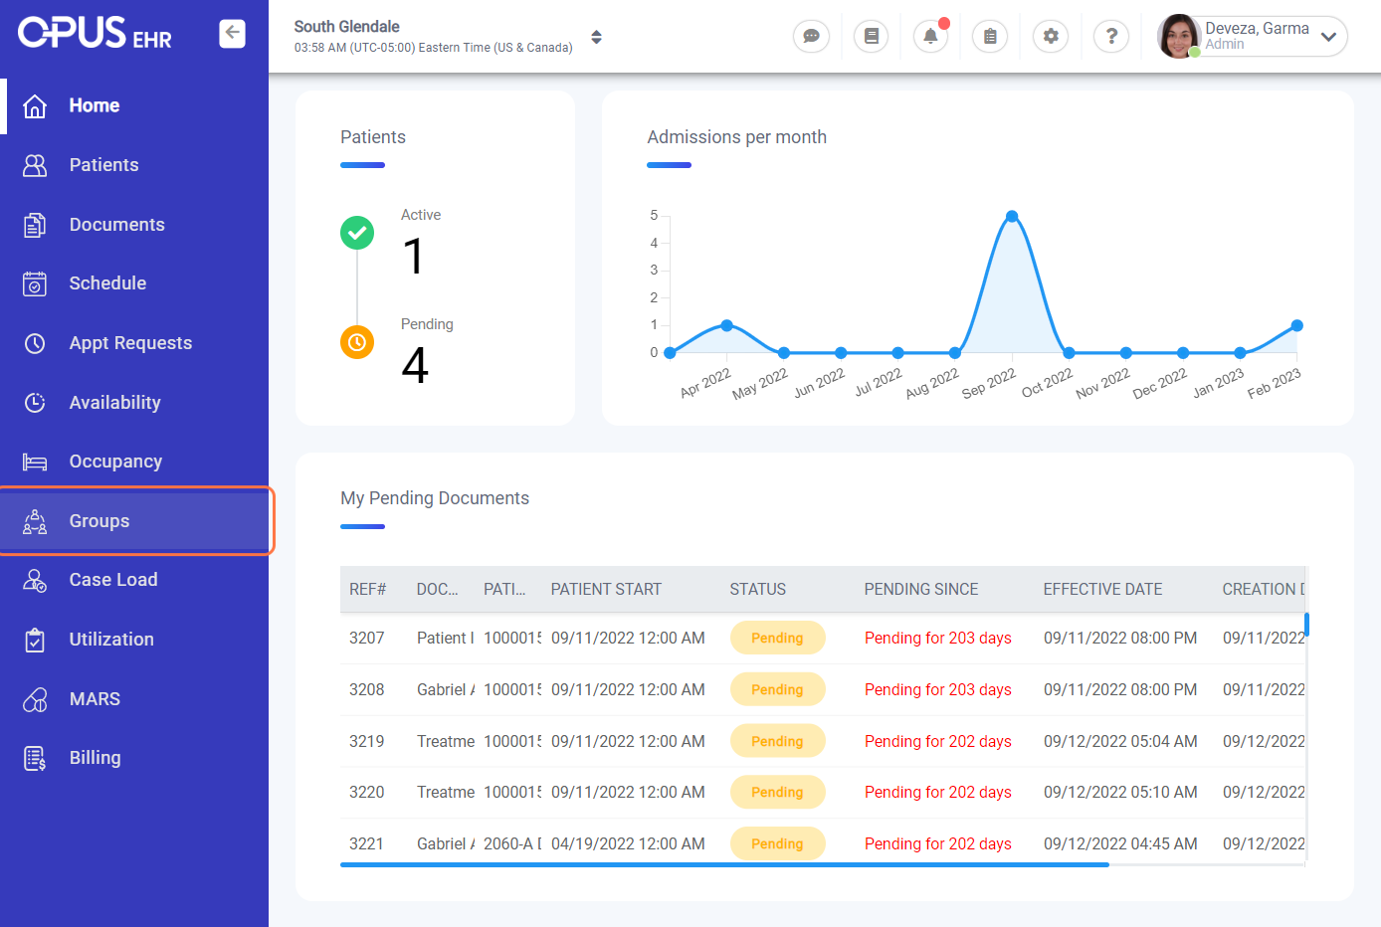This screenshot has width=1381, height=927.
Task: Click the Active patient count 1
Action: click(414, 257)
